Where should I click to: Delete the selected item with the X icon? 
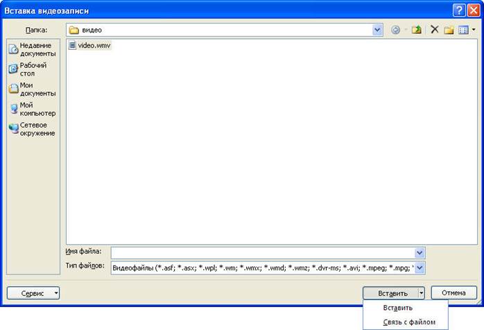coord(435,30)
